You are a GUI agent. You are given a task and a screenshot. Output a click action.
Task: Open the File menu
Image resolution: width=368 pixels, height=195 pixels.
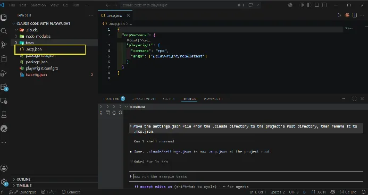click(12, 5)
